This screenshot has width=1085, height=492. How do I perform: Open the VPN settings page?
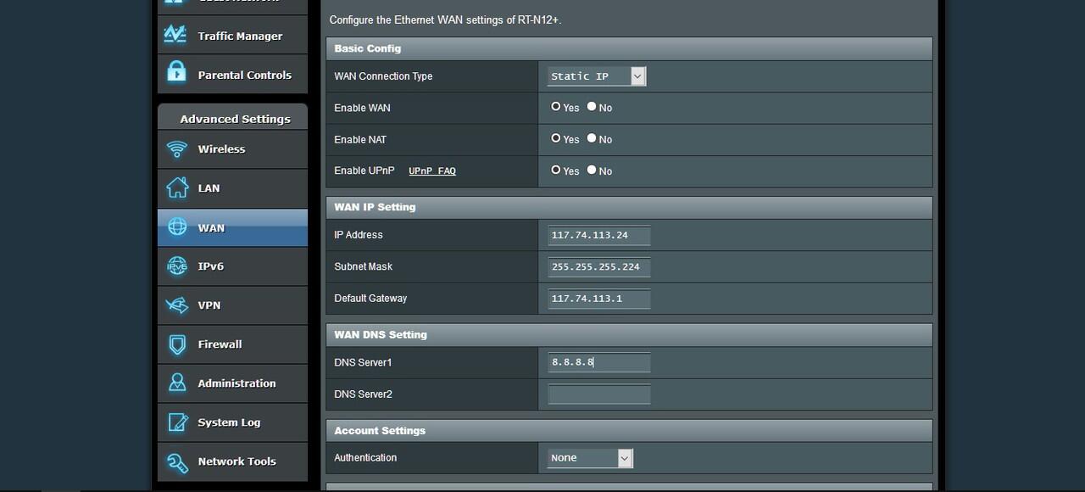tap(232, 305)
